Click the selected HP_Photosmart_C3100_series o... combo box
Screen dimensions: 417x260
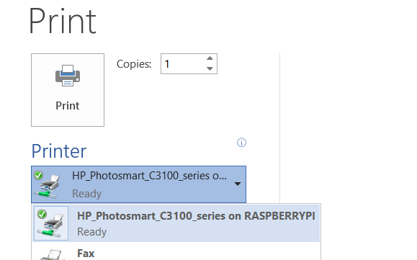[x=138, y=184]
